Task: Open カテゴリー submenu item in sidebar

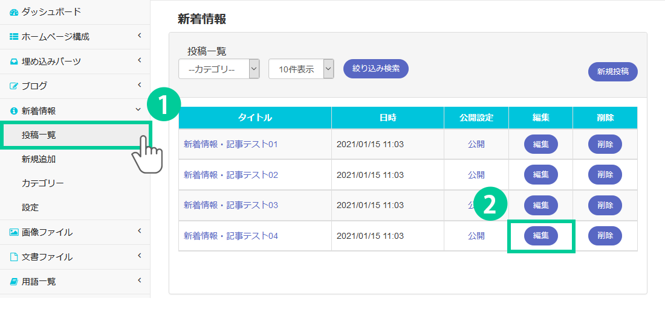Action: pyautogui.click(x=42, y=183)
